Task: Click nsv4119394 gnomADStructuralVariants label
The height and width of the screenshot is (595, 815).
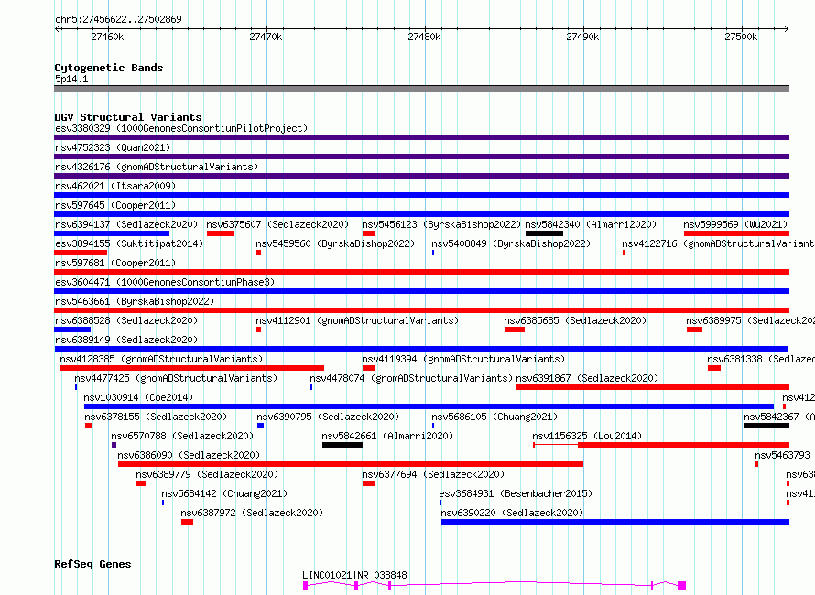Action: (x=463, y=359)
